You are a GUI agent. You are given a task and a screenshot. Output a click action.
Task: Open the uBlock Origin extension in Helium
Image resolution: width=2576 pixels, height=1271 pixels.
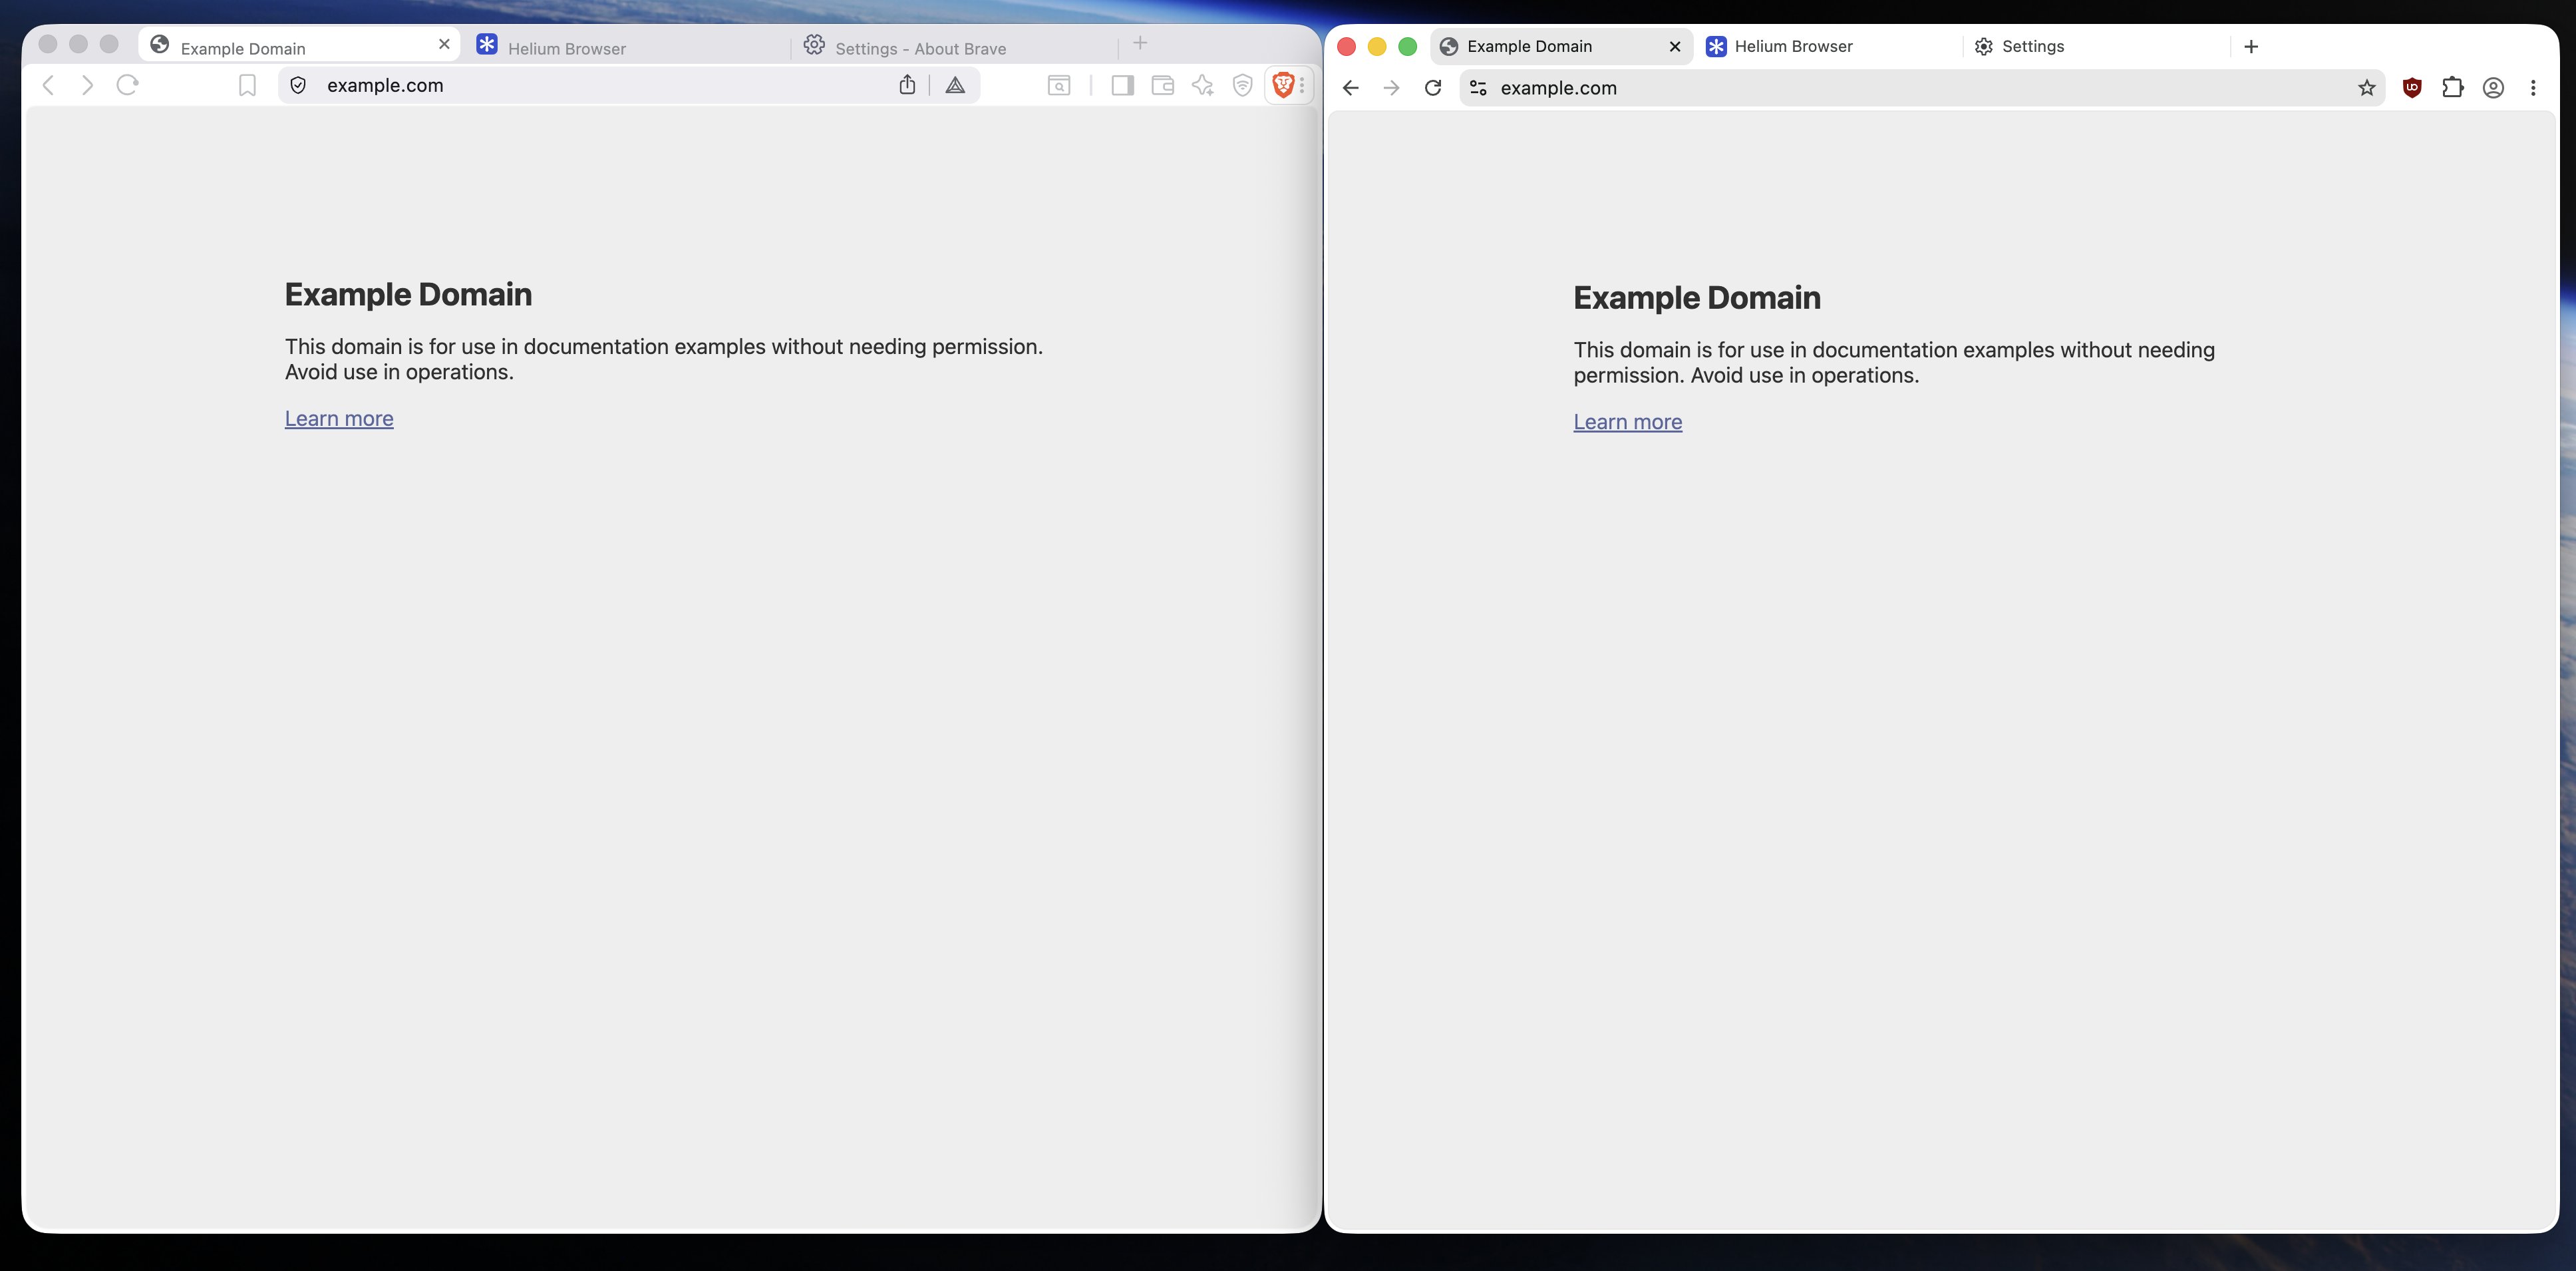[x=2412, y=88]
